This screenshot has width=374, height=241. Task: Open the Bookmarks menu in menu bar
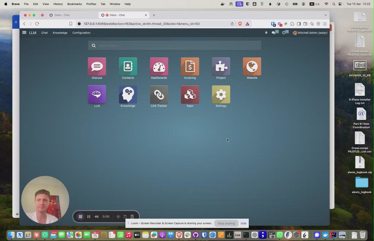(x=74, y=4)
